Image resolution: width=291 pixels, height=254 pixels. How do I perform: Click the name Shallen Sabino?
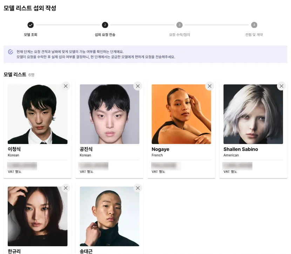(241, 149)
